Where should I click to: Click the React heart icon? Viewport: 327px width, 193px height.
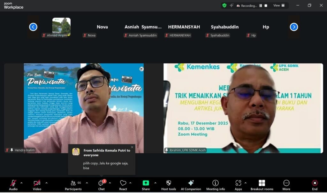coord(123,185)
